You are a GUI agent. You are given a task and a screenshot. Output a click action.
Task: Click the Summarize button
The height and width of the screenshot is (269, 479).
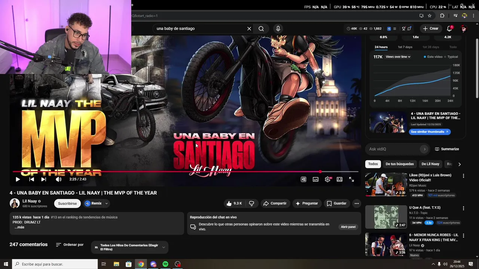[x=447, y=149]
